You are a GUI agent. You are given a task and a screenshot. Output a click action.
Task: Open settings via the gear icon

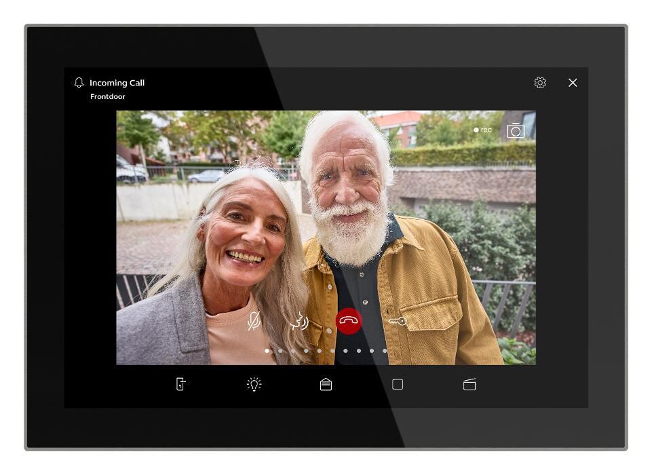click(540, 83)
